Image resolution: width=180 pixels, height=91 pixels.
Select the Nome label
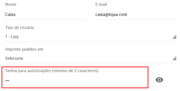click(x=11, y=4)
